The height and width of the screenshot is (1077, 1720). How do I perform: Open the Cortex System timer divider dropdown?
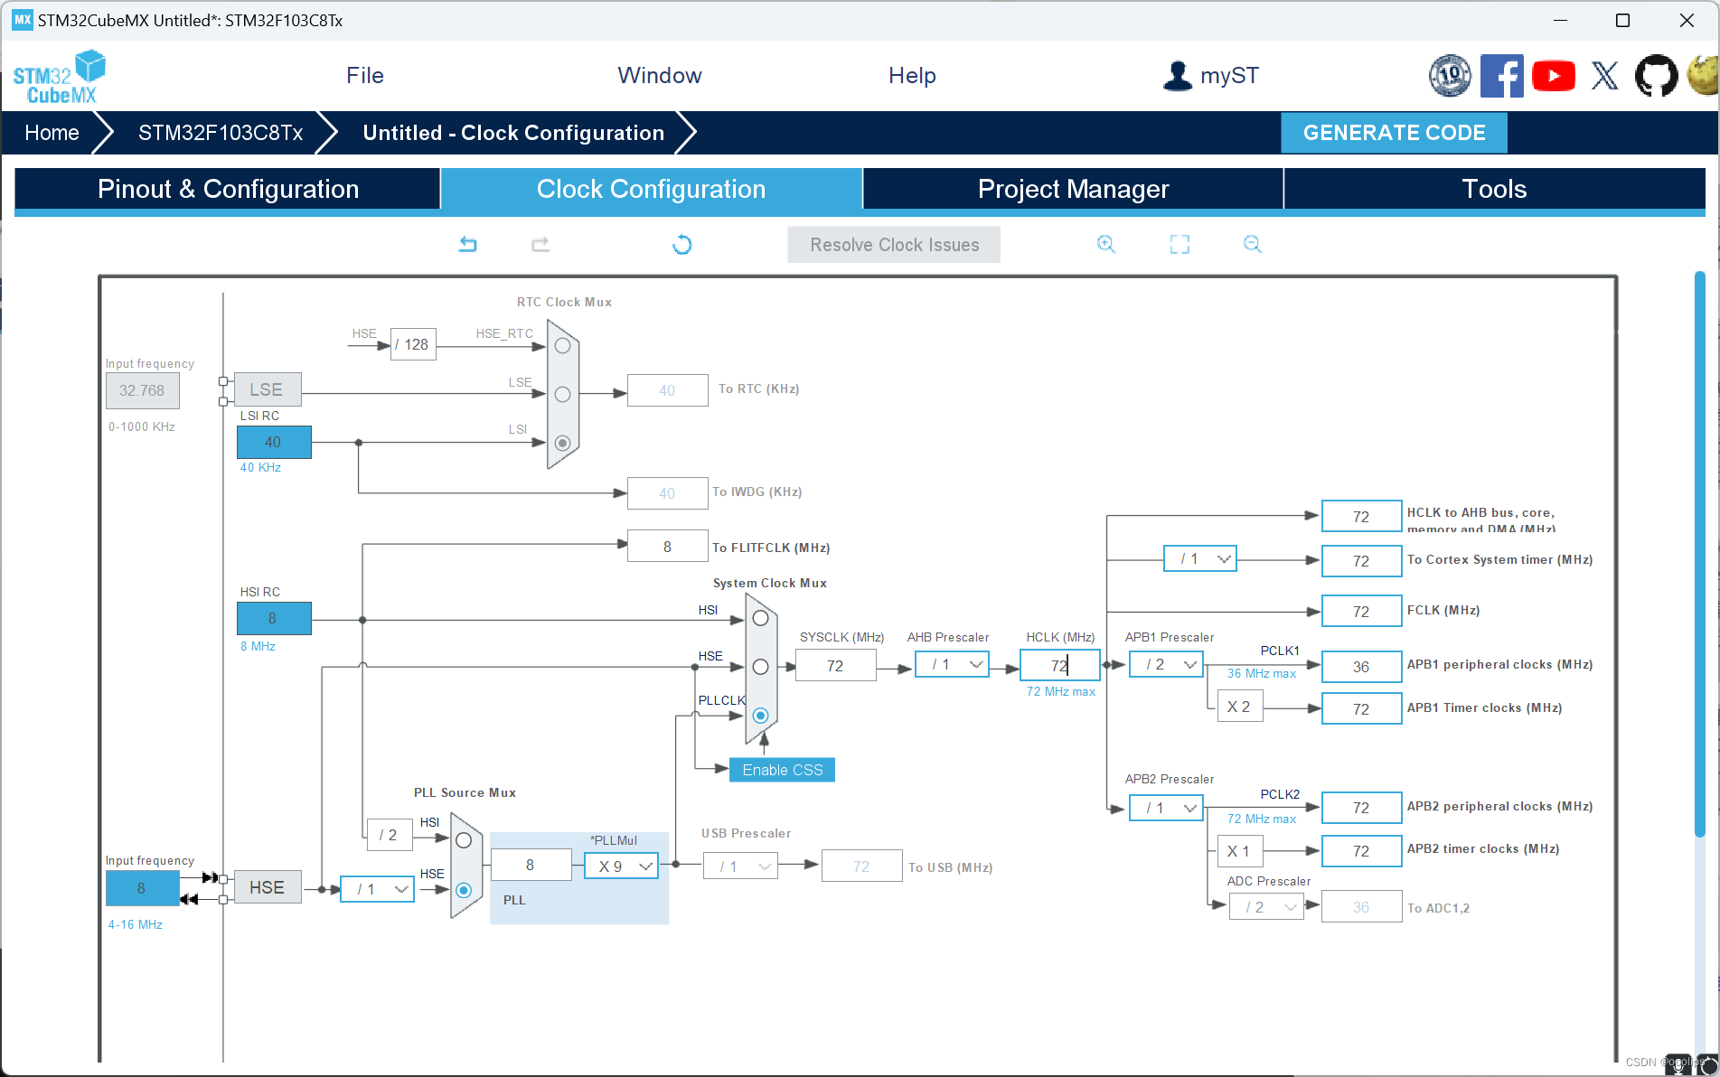(x=1200, y=559)
